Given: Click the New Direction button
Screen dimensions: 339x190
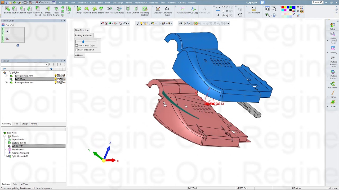Looking at the screenshot, I should point(82,30).
